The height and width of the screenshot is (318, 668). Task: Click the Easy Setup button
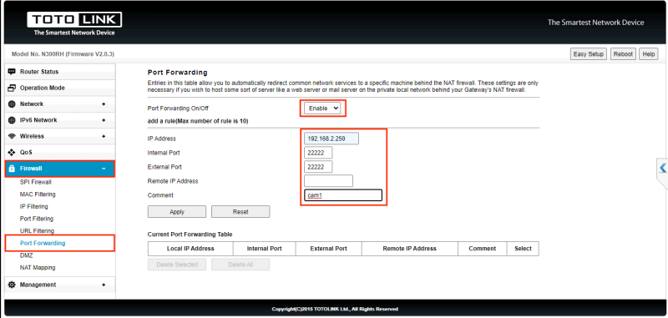coord(589,54)
